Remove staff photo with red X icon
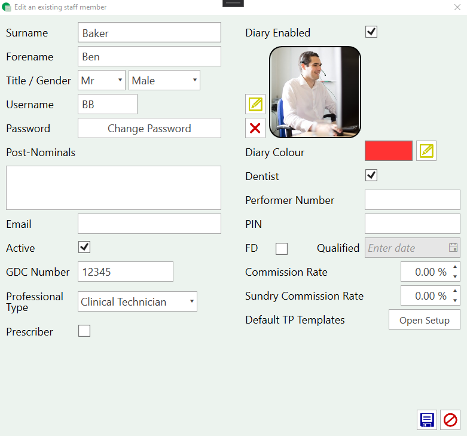467x436 pixels. coord(255,128)
